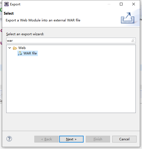This screenshot has width=142, height=149.
Task: Click the disabled < Back button
Action: point(47,139)
